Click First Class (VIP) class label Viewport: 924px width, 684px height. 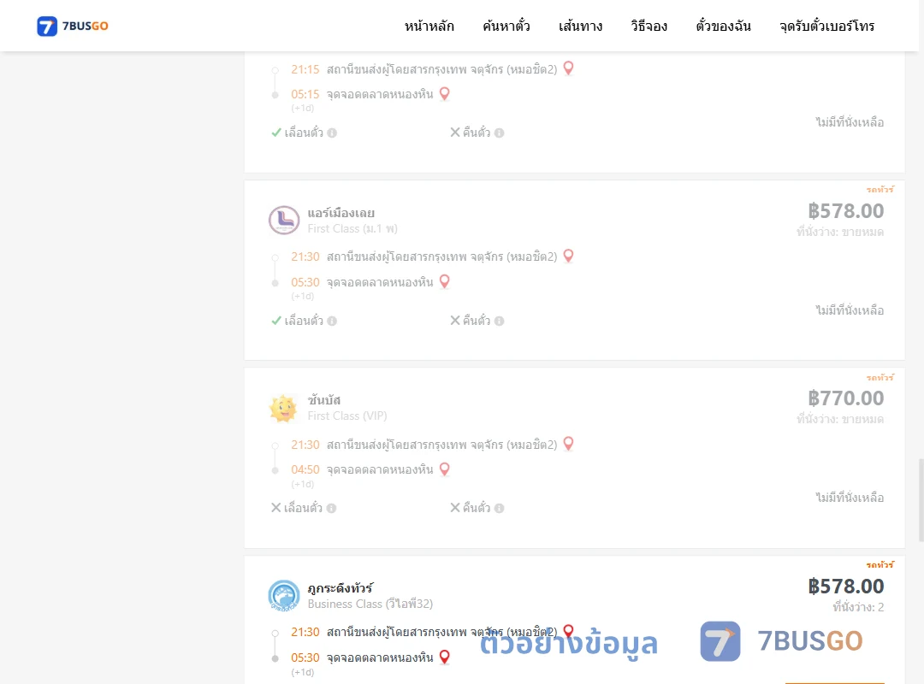347,416
